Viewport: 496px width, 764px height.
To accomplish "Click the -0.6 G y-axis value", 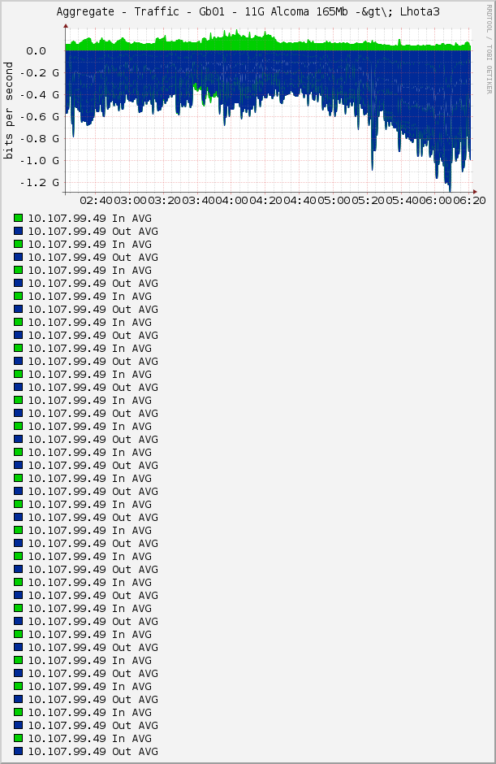I will click(40, 117).
